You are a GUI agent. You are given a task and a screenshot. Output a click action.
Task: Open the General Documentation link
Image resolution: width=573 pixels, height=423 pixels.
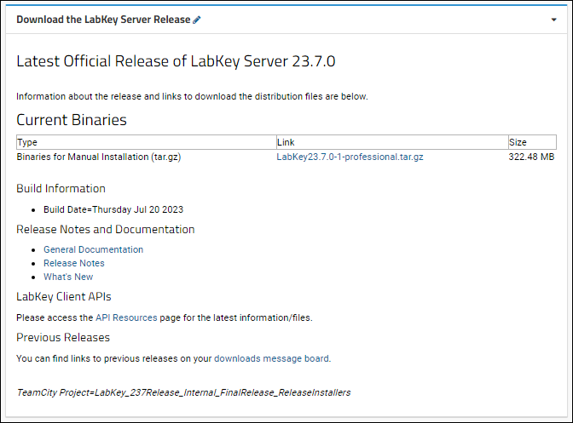point(93,249)
